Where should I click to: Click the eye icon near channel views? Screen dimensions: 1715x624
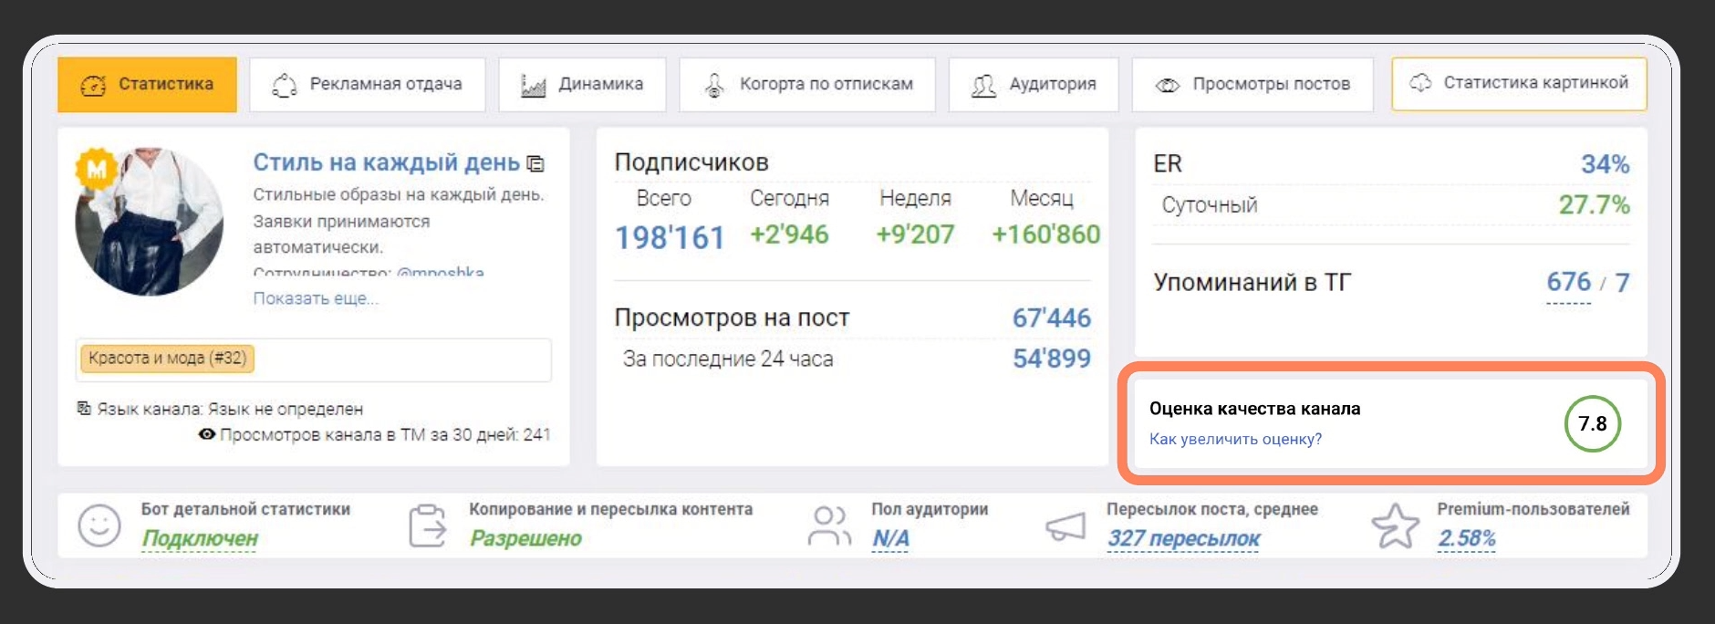click(x=207, y=434)
